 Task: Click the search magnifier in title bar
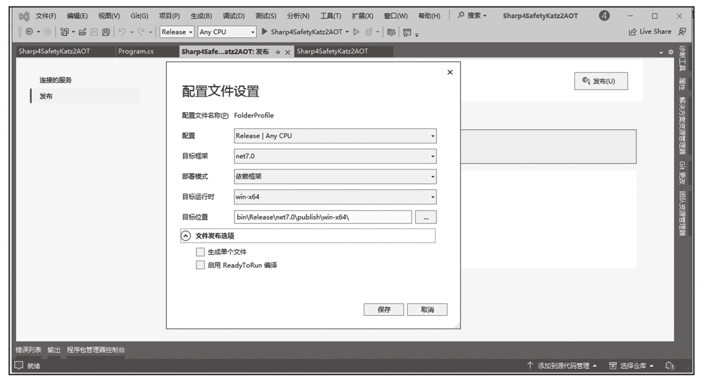coord(461,16)
